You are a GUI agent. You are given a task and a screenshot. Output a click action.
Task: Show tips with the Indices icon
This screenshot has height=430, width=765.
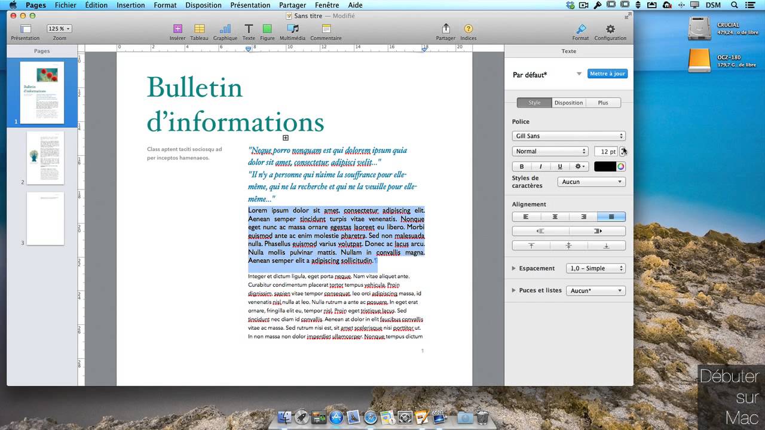point(469,29)
